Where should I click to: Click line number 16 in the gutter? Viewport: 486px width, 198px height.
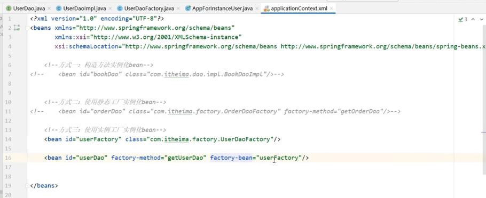point(9,158)
